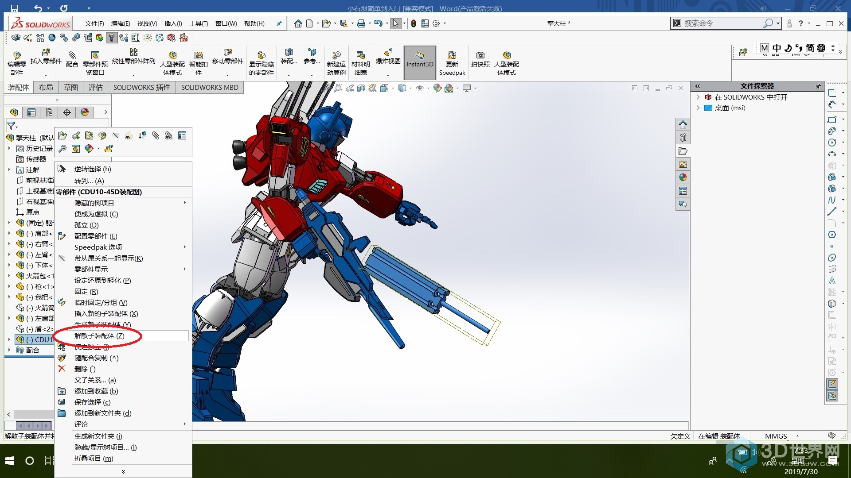Expand more menu items chevron at bottom
The image size is (851, 478).
[123, 471]
